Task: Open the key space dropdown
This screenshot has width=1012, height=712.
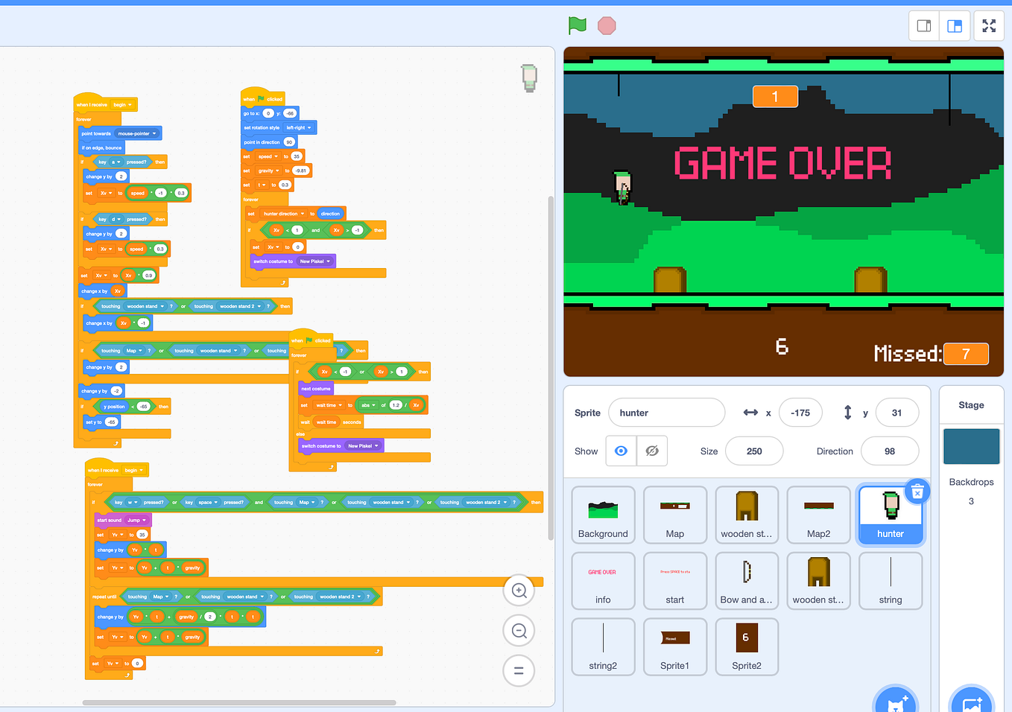Action: (200, 502)
